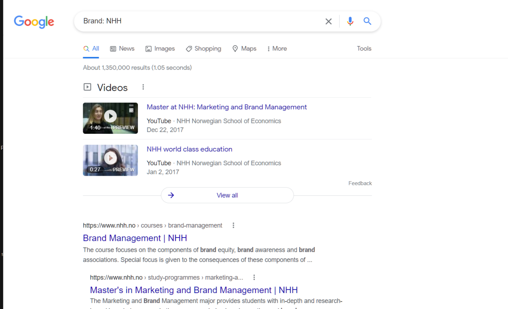The image size is (508, 309).
Task: Clear the search box with the X icon
Action: 328,21
